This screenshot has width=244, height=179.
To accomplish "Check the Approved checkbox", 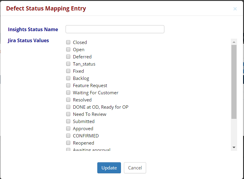I will point(68,128).
